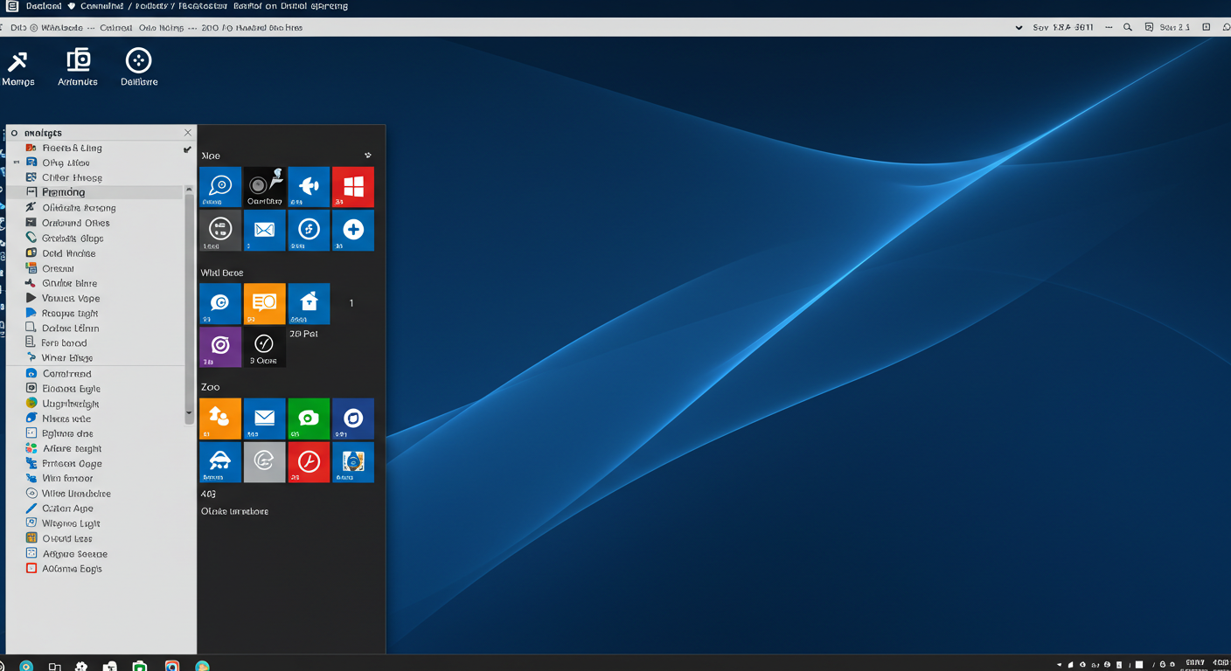Screen dimensions: 1231x671
Task: Click the small settings icon in the tile panel header
Action: pos(368,156)
